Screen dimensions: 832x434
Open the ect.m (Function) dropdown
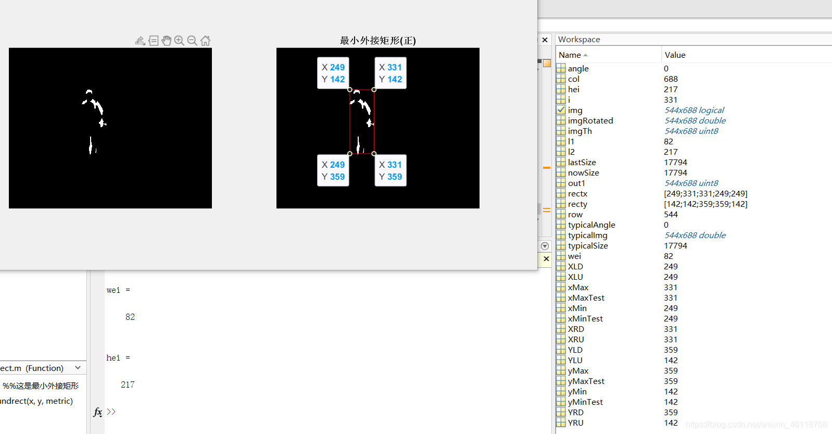click(x=78, y=368)
